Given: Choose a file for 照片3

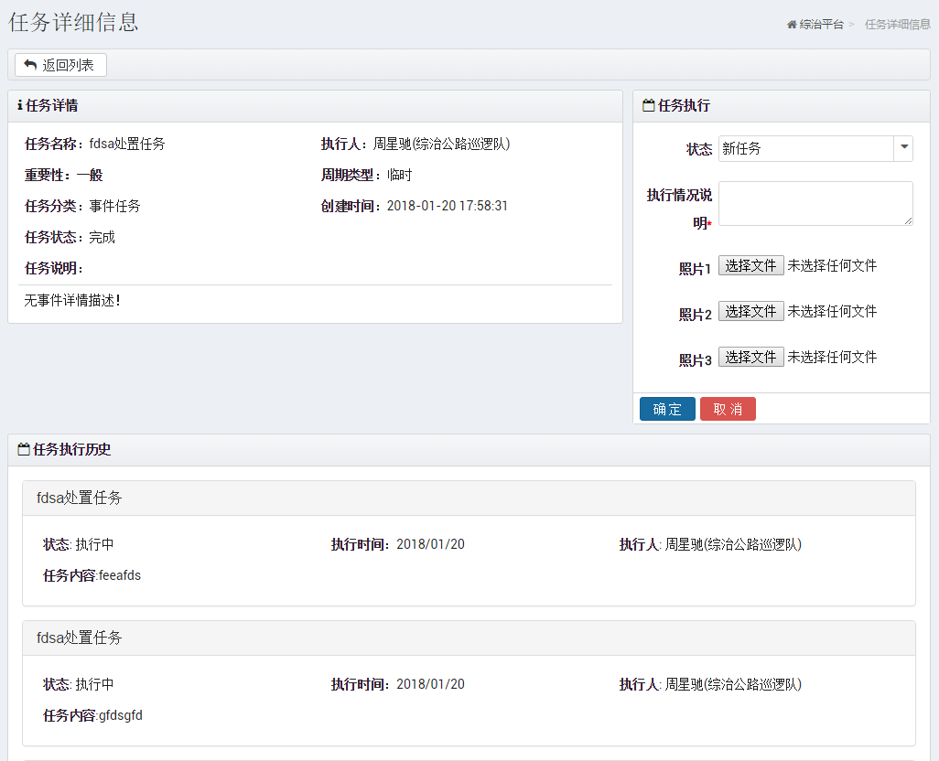Looking at the screenshot, I should coord(750,357).
